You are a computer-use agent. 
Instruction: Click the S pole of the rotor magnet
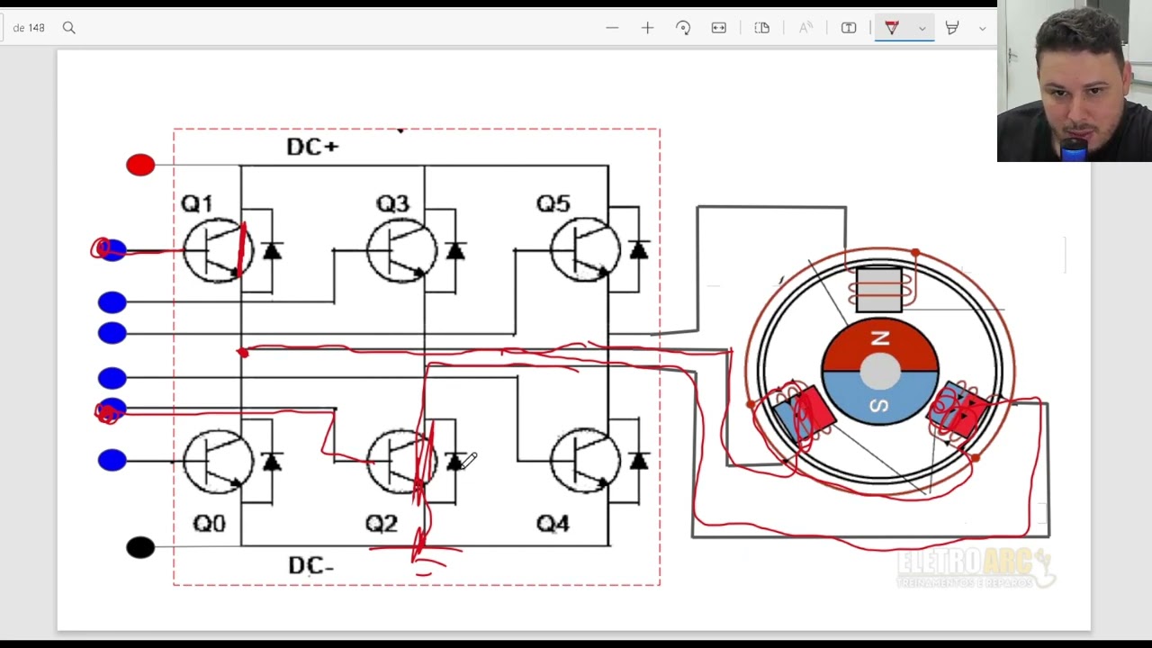(x=879, y=406)
